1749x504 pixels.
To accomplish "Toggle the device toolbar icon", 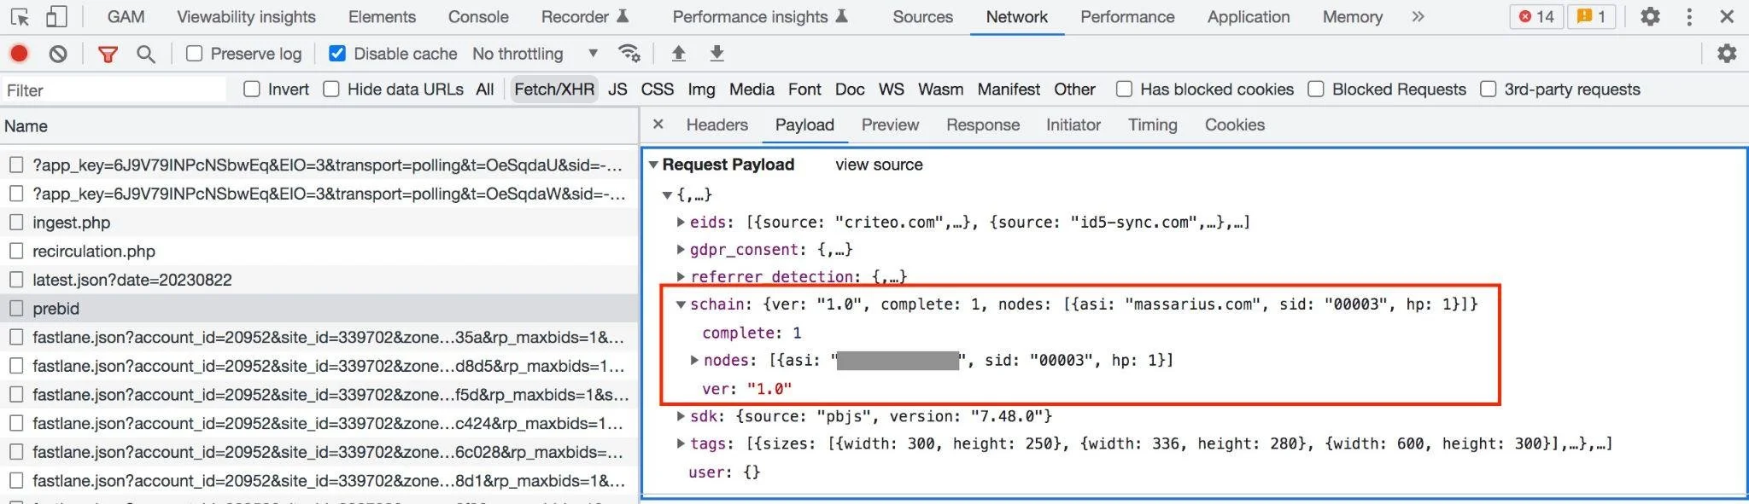I will [x=56, y=16].
